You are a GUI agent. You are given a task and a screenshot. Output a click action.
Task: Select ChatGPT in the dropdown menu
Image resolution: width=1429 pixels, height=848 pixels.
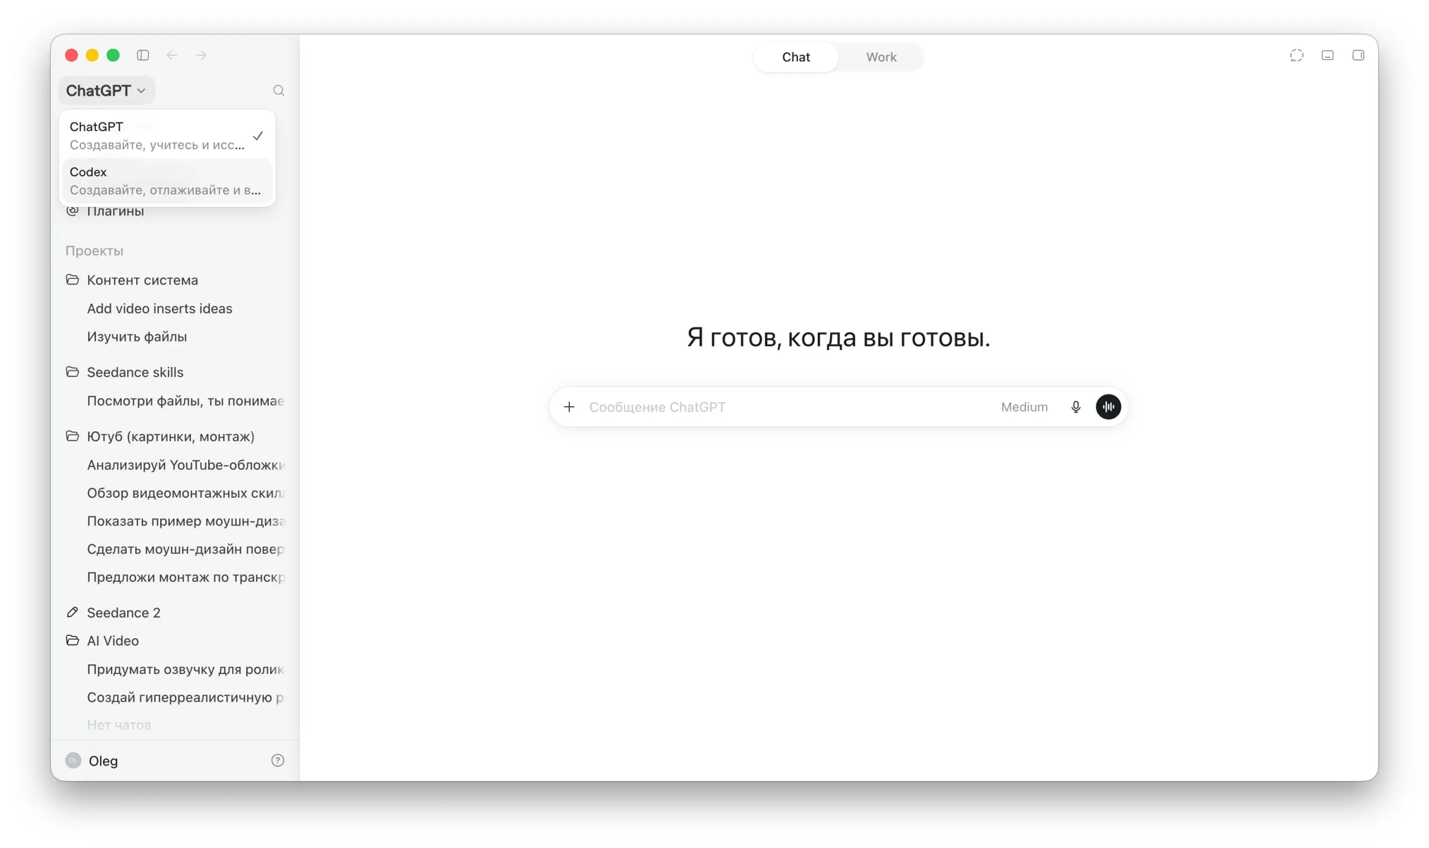167,136
